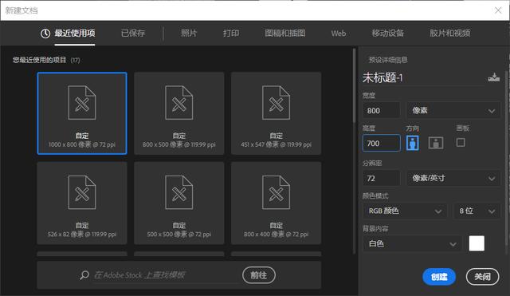Click the clock icon next to 最近使用项
Screen dimensions: 510x296
pyautogui.click(x=45, y=34)
